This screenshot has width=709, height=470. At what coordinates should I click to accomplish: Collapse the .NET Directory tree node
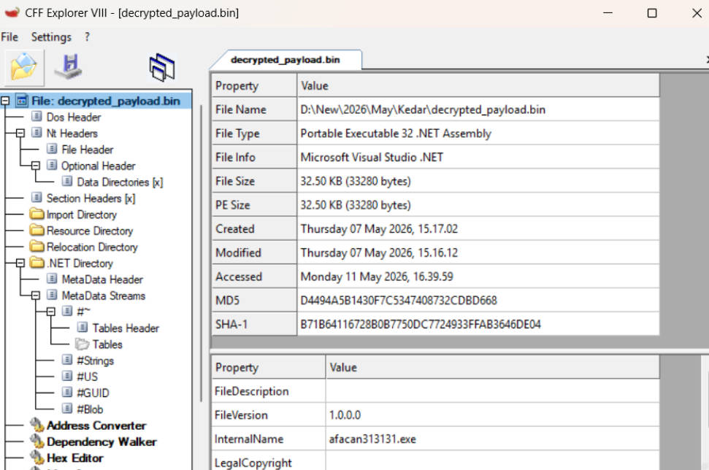pos(20,263)
